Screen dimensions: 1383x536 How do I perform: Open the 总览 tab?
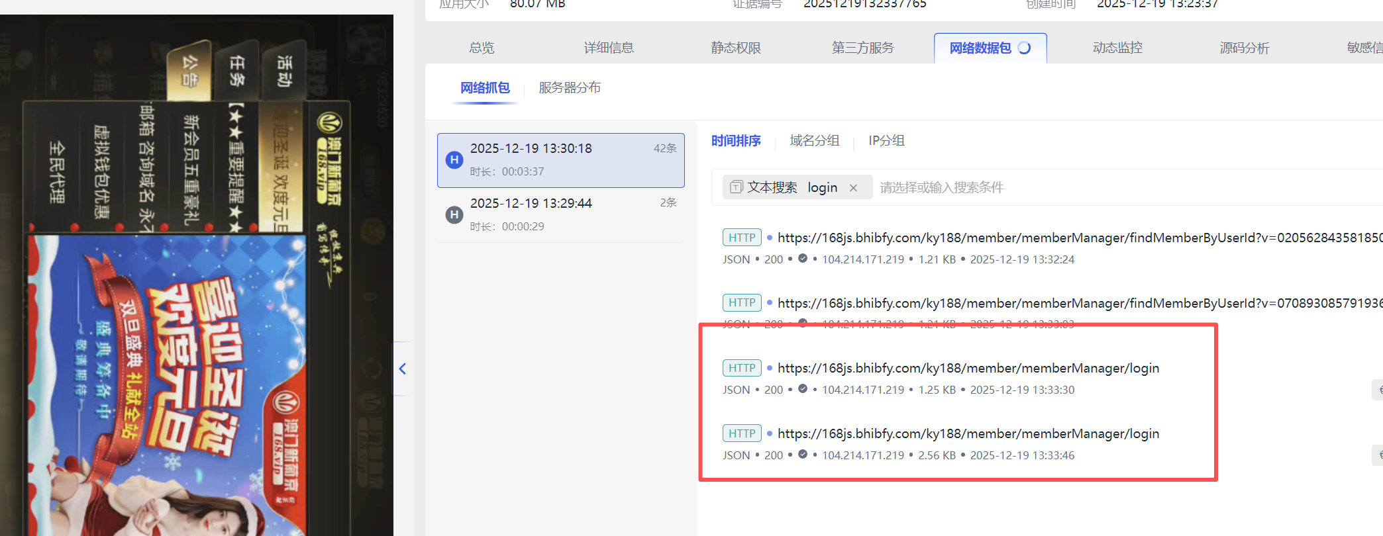tap(482, 48)
